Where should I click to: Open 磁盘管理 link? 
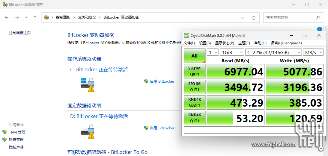(16, 140)
